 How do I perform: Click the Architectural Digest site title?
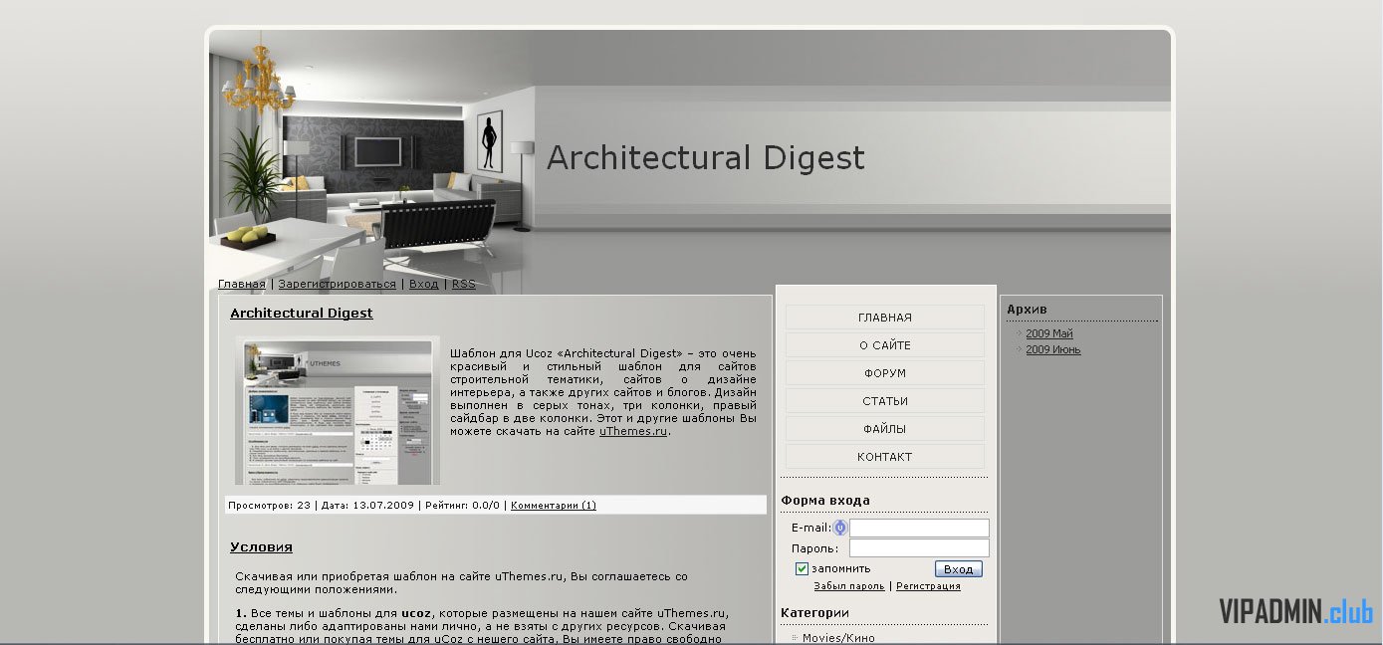pos(706,158)
